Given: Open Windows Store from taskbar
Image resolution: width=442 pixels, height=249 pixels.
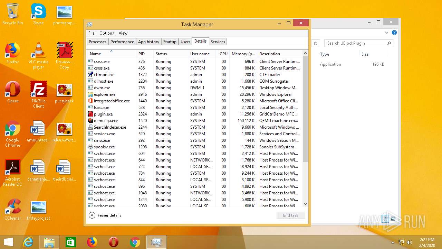Looking at the screenshot, I should point(71,242).
